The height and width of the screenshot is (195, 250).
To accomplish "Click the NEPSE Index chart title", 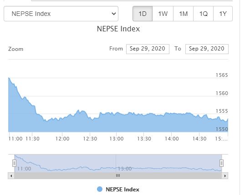I will (118, 29).
